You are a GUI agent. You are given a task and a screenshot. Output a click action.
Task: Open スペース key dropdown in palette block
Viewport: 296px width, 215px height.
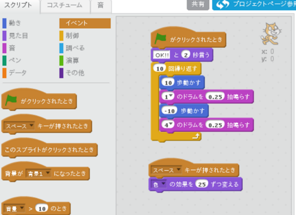pos(19,126)
